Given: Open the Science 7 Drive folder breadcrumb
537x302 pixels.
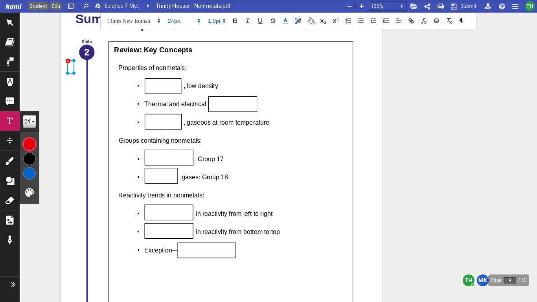Looking at the screenshot, I should coord(118,6).
